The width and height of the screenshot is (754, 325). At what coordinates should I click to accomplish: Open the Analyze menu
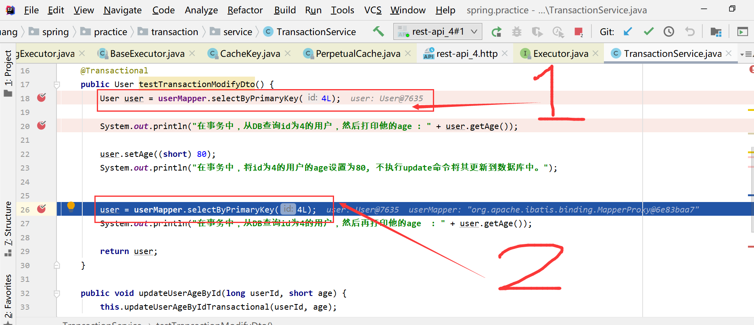(x=201, y=10)
